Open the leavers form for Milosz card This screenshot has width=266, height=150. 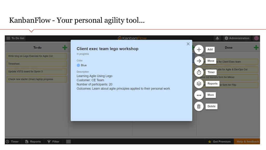tap(228, 77)
